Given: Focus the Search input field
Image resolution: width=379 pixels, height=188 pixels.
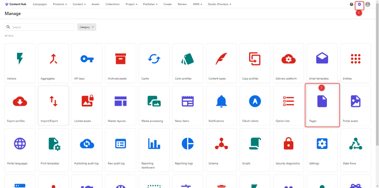Looking at the screenshot, I should tap(40, 27).
